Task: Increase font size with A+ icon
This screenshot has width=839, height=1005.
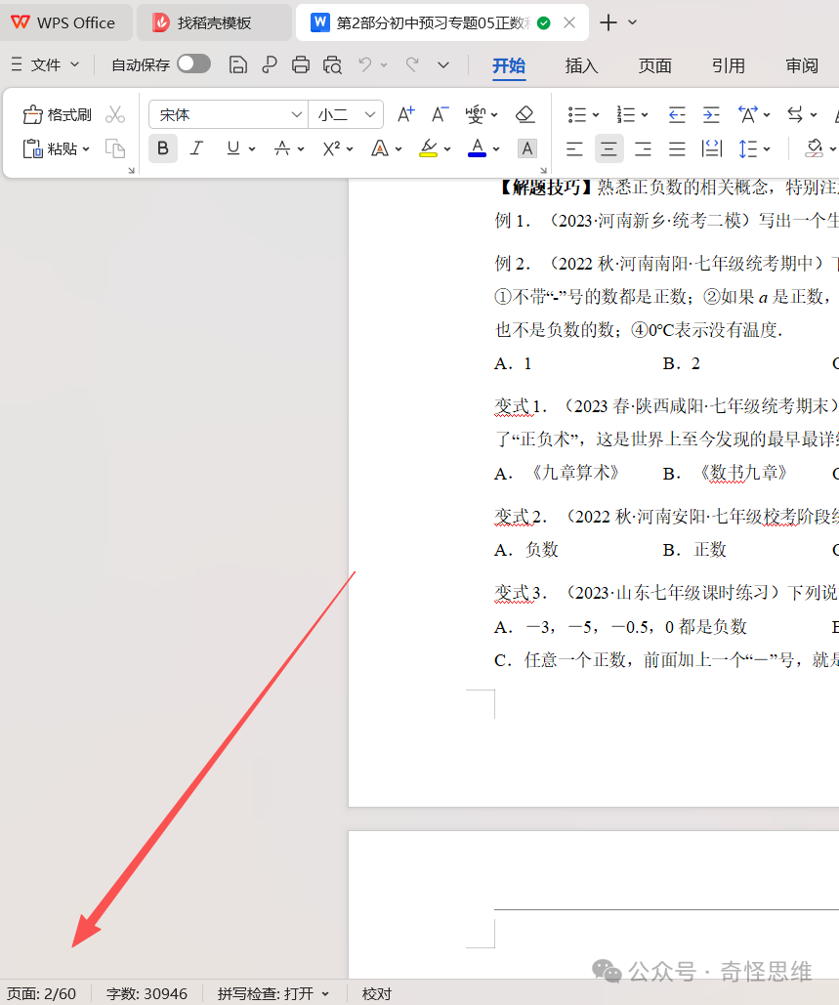Action: 405,114
